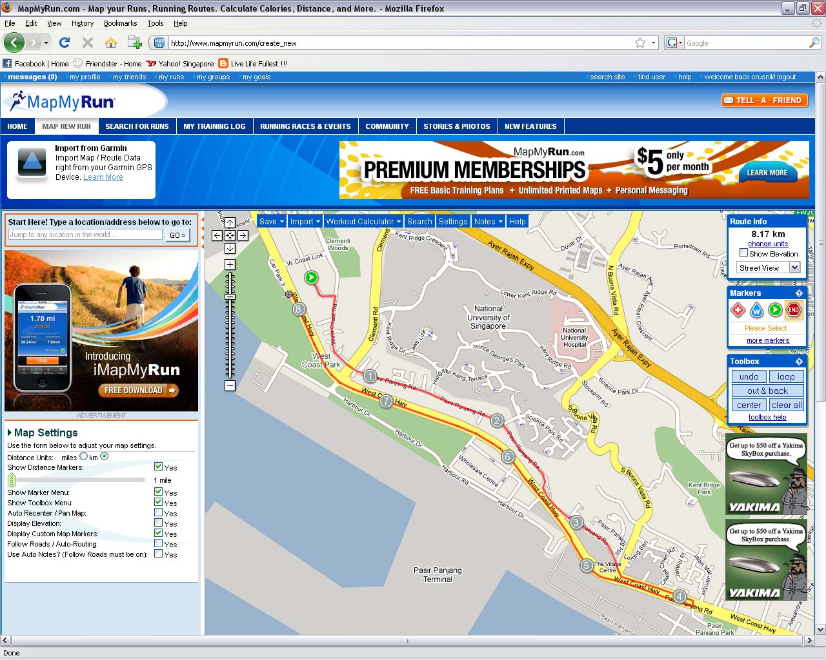Enable Use Auto Notes checkbox
826x660 pixels.
(158, 554)
